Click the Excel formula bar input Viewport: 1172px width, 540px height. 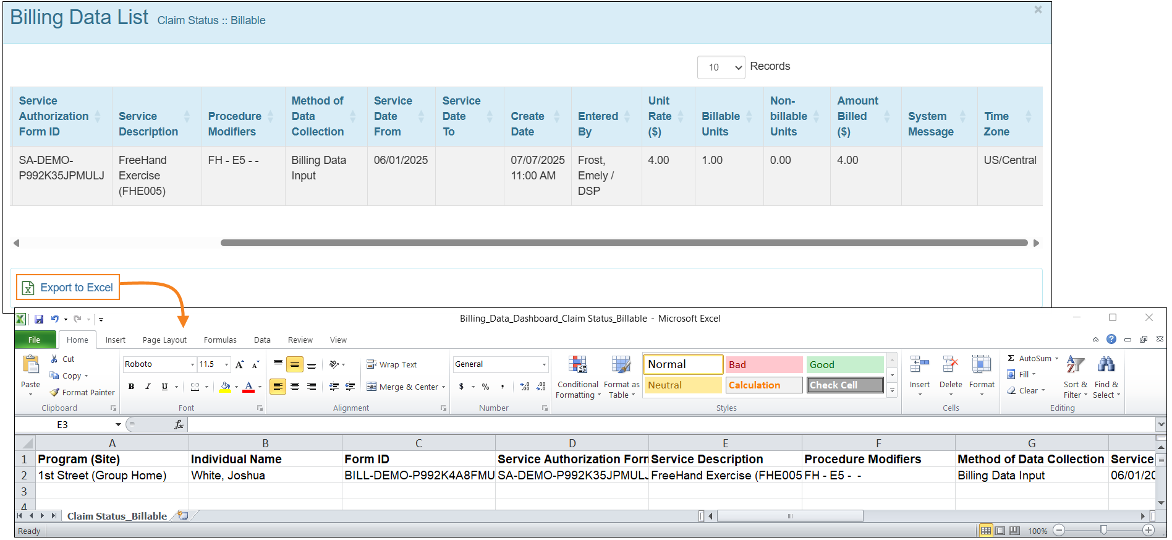click(671, 425)
